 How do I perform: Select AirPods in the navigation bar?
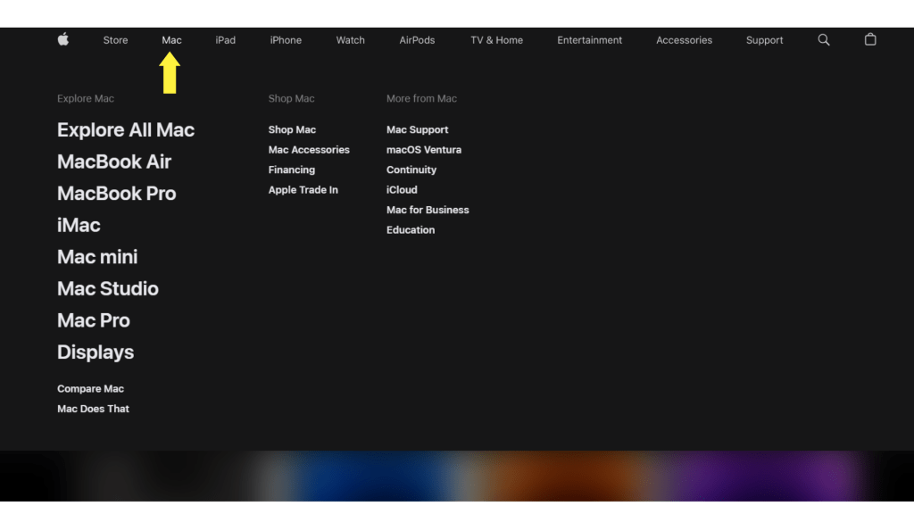tap(417, 40)
